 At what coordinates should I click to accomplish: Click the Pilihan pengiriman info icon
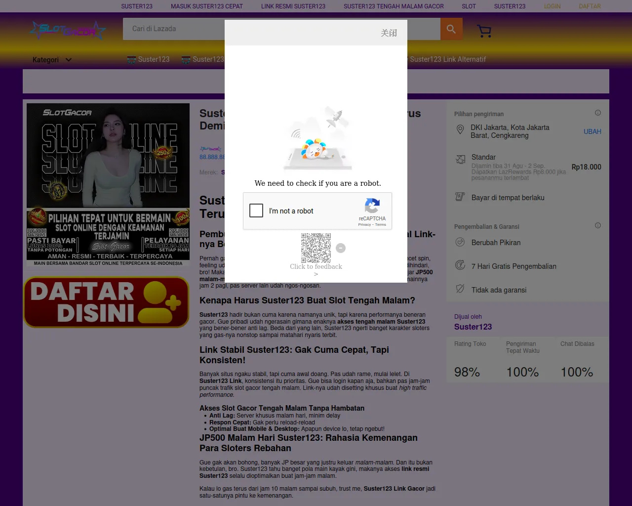[598, 113]
